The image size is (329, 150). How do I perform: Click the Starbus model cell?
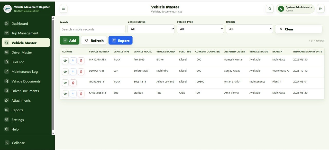pyautogui.click(x=138, y=93)
